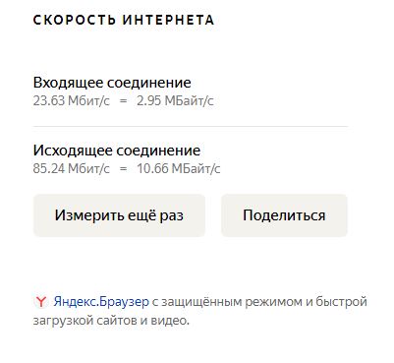Click the 10.66 МБайт/с outgoing value
This screenshot has height=363, width=394.
coord(179,169)
